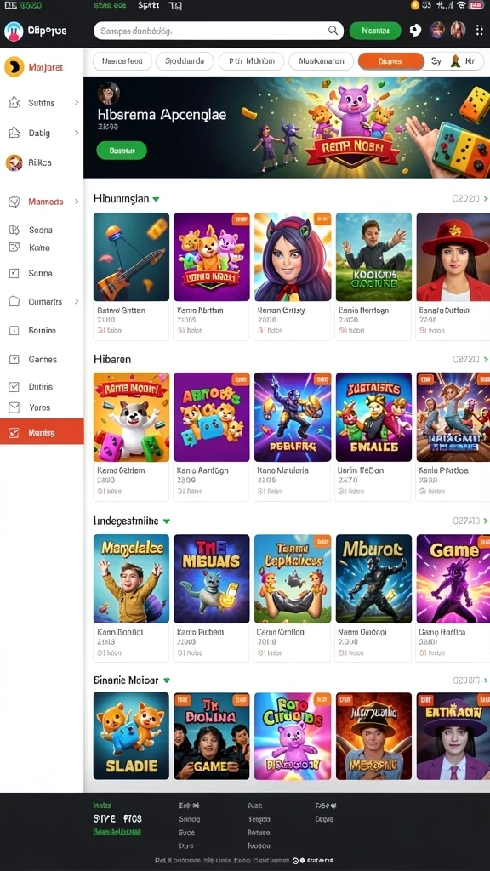Select the orange Dianes filter chip
Image resolution: width=490 pixels, height=871 pixels.
point(391,61)
